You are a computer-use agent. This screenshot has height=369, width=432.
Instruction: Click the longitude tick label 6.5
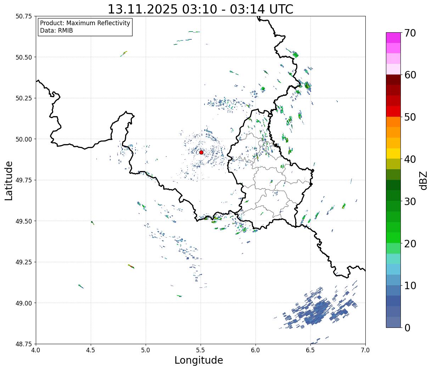[x=310, y=350]
